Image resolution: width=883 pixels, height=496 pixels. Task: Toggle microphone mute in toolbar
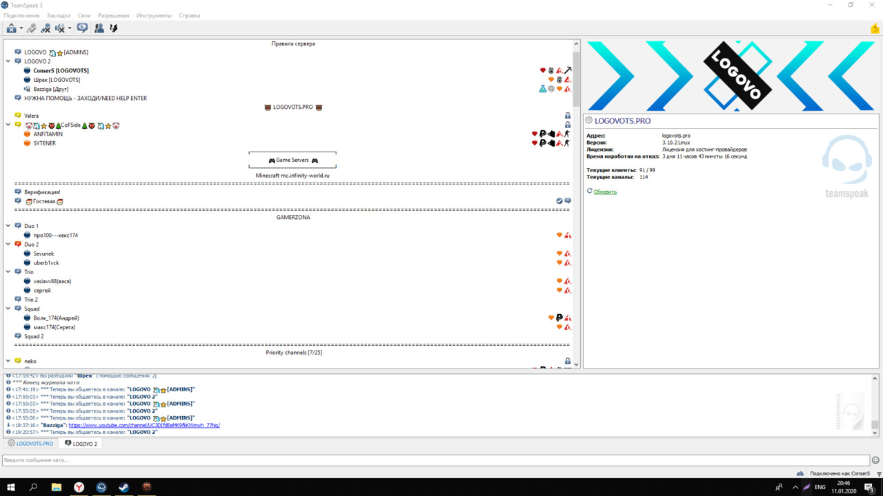pos(46,28)
